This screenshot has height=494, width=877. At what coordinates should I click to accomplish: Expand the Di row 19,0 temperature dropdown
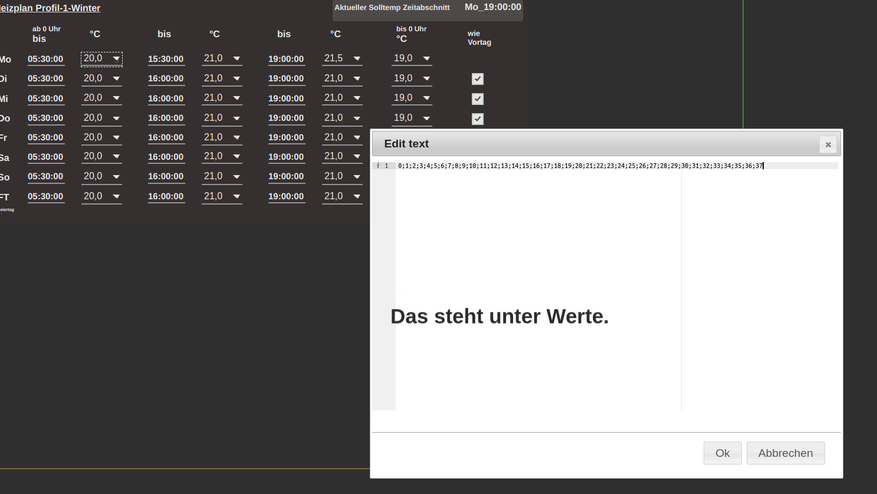click(x=412, y=78)
